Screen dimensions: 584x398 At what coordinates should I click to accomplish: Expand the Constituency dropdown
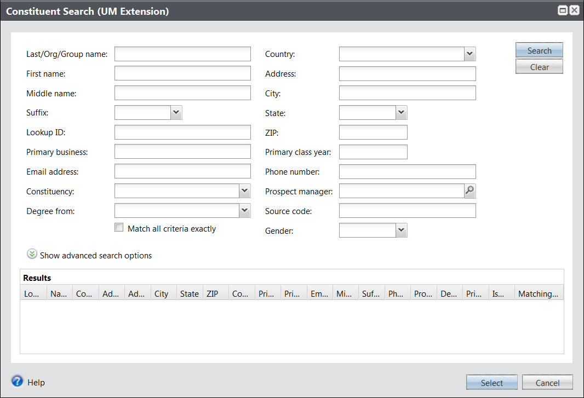tap(244, 191)
